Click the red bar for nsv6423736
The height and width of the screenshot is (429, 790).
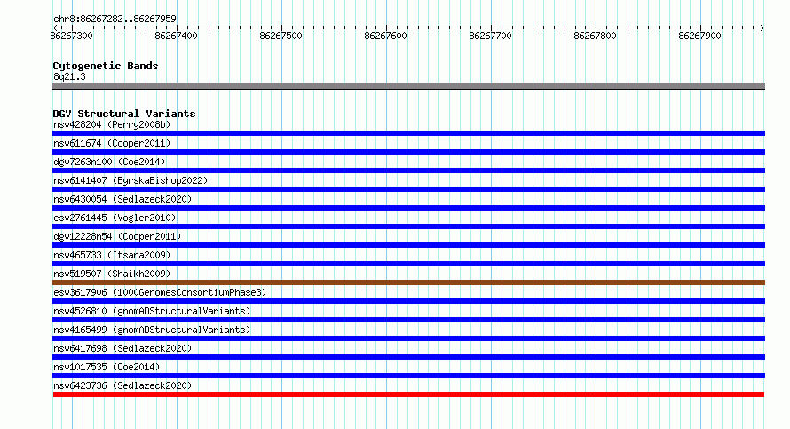coord(408,394)
